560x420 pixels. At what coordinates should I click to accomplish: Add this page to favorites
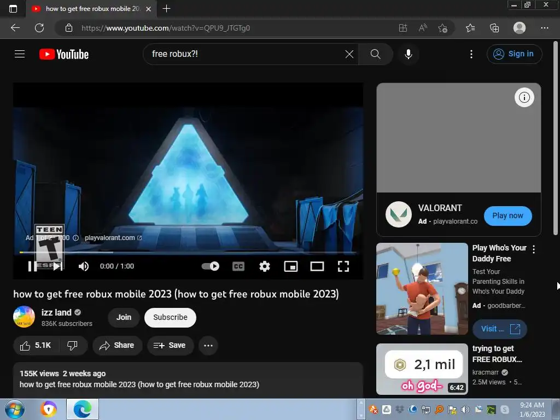click(x=443, y=28)
